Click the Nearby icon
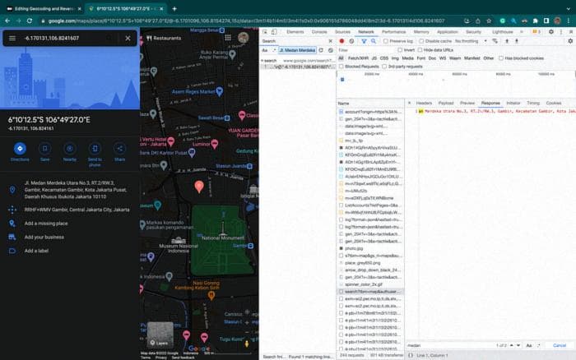 pos(70,149)
